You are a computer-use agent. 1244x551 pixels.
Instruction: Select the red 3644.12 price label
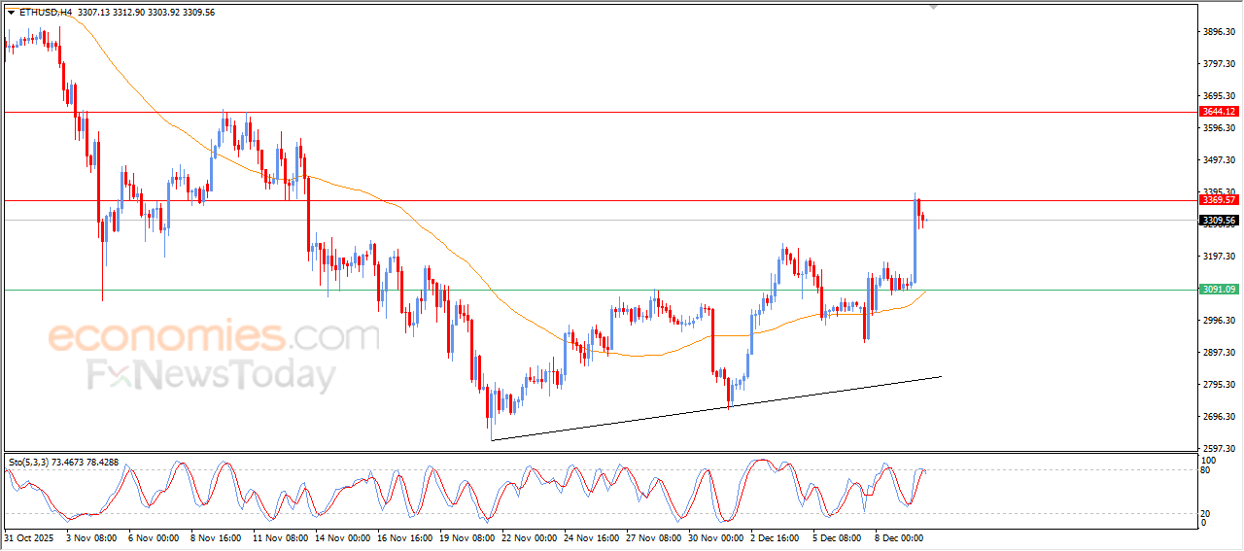pyautogui.click(x=1218, y=112)
